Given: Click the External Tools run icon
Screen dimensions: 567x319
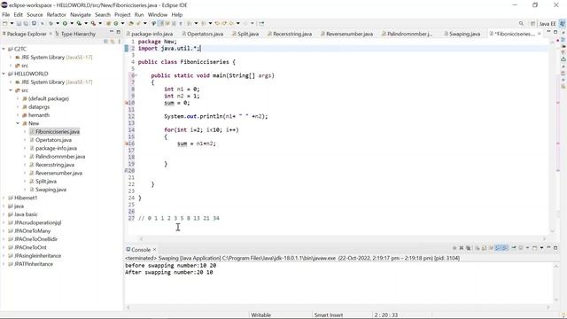Looking at the screenshot, I should tap(93, 23).
